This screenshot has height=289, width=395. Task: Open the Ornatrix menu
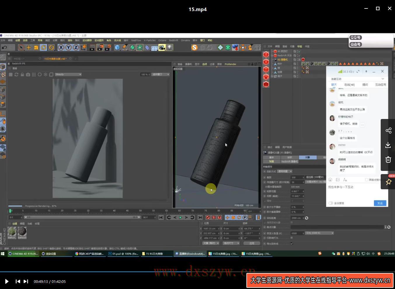click(185, 41)
